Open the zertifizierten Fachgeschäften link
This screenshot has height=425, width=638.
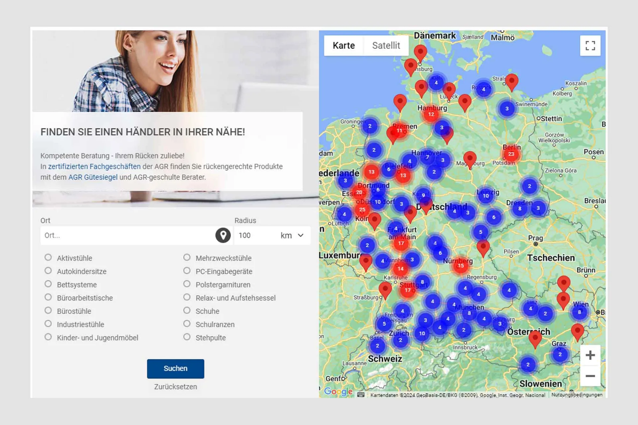pos(94,166)
